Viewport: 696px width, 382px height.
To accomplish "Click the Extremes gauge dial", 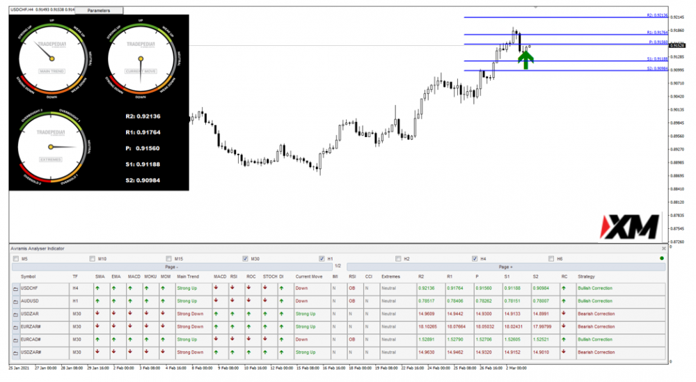I will [51, 147].
